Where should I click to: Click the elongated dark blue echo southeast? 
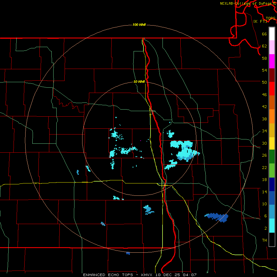coord(217,217)
